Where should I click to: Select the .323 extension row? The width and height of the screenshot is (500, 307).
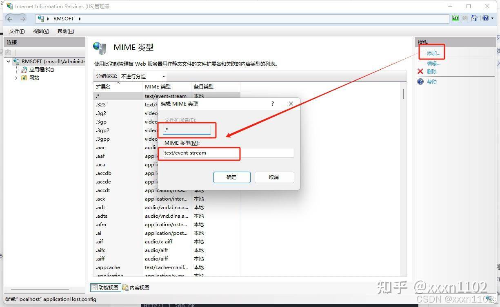click(167, 105)
